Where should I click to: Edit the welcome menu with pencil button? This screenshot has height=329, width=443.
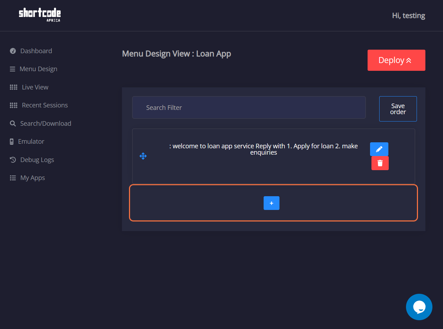[x=379, y=149]
